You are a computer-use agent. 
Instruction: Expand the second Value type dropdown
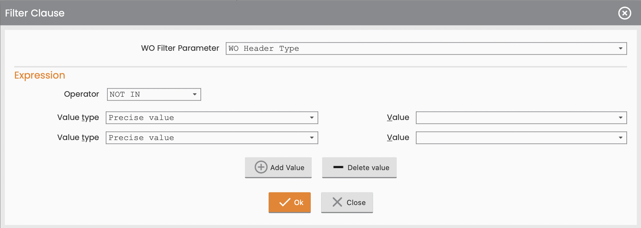pyautogui.click(x=212, y=138)
